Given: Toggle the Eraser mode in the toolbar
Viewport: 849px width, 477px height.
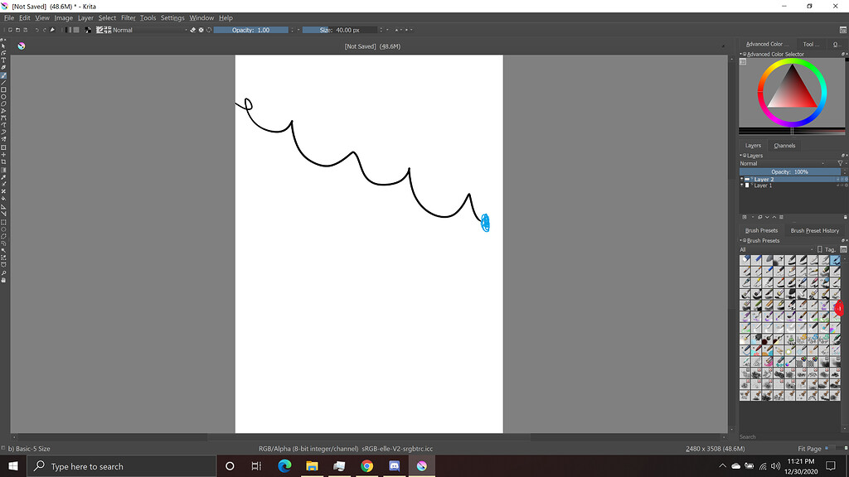Looking at the screenshot, I should tap(193, 30).
